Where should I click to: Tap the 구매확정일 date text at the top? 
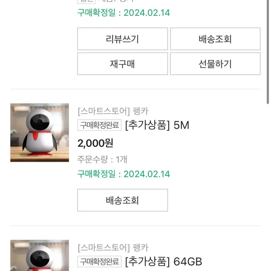tap(124, 13)
